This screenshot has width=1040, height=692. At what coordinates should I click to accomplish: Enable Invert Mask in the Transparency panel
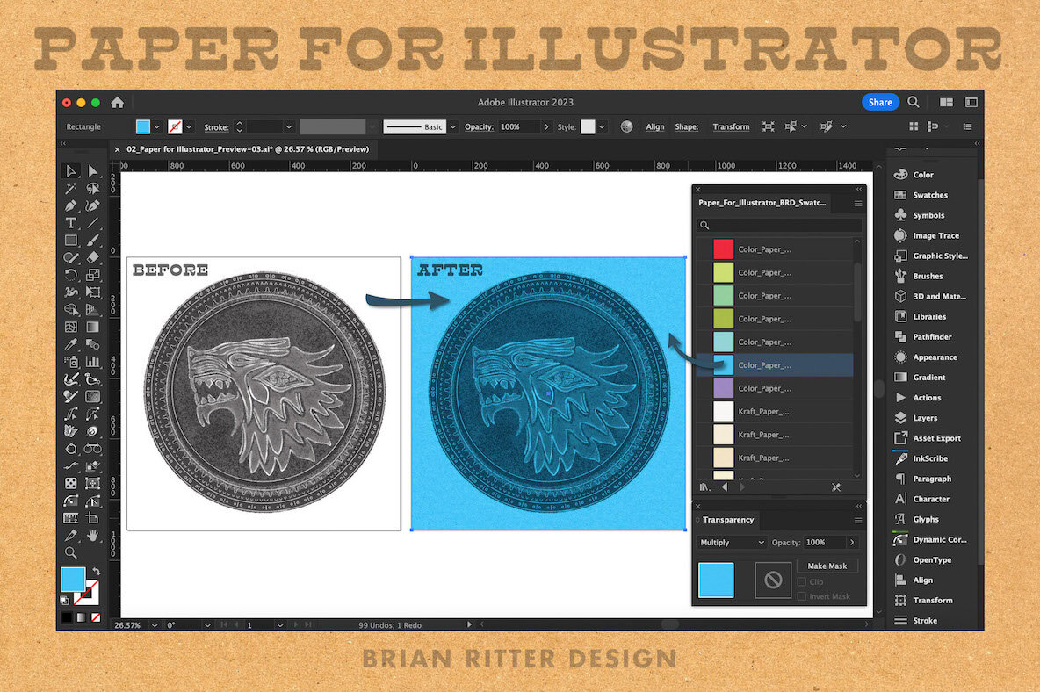[x=802, y=596]
